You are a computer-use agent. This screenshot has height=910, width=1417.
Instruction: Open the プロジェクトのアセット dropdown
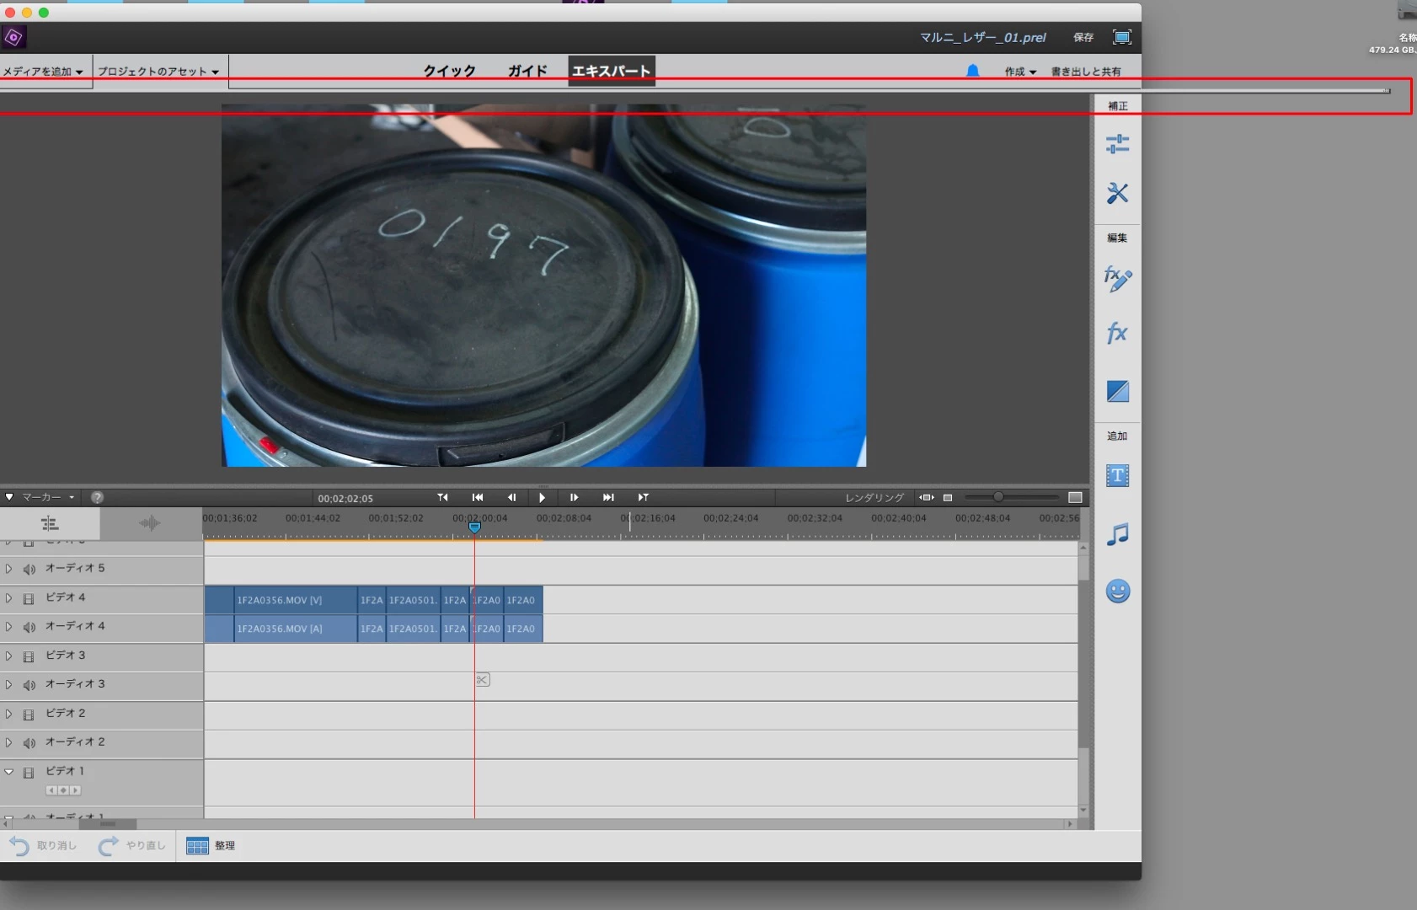coord(158,72)
